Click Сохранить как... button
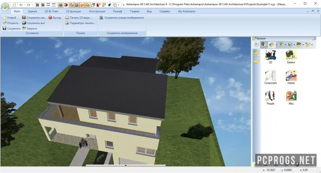The image size is (321, 173). point(35,18)
